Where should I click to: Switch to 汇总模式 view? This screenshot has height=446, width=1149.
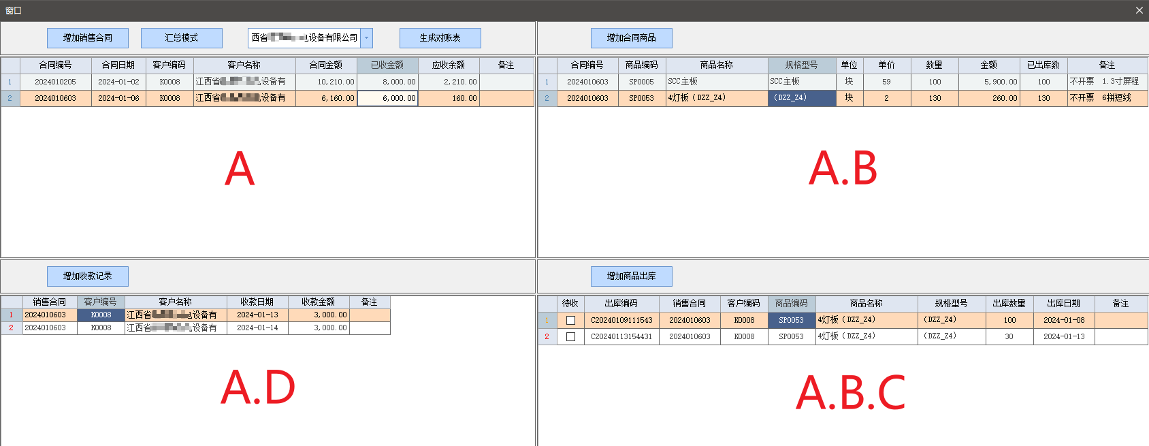click(181, 38)
